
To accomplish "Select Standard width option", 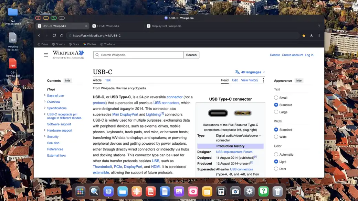I will [276, 130].
